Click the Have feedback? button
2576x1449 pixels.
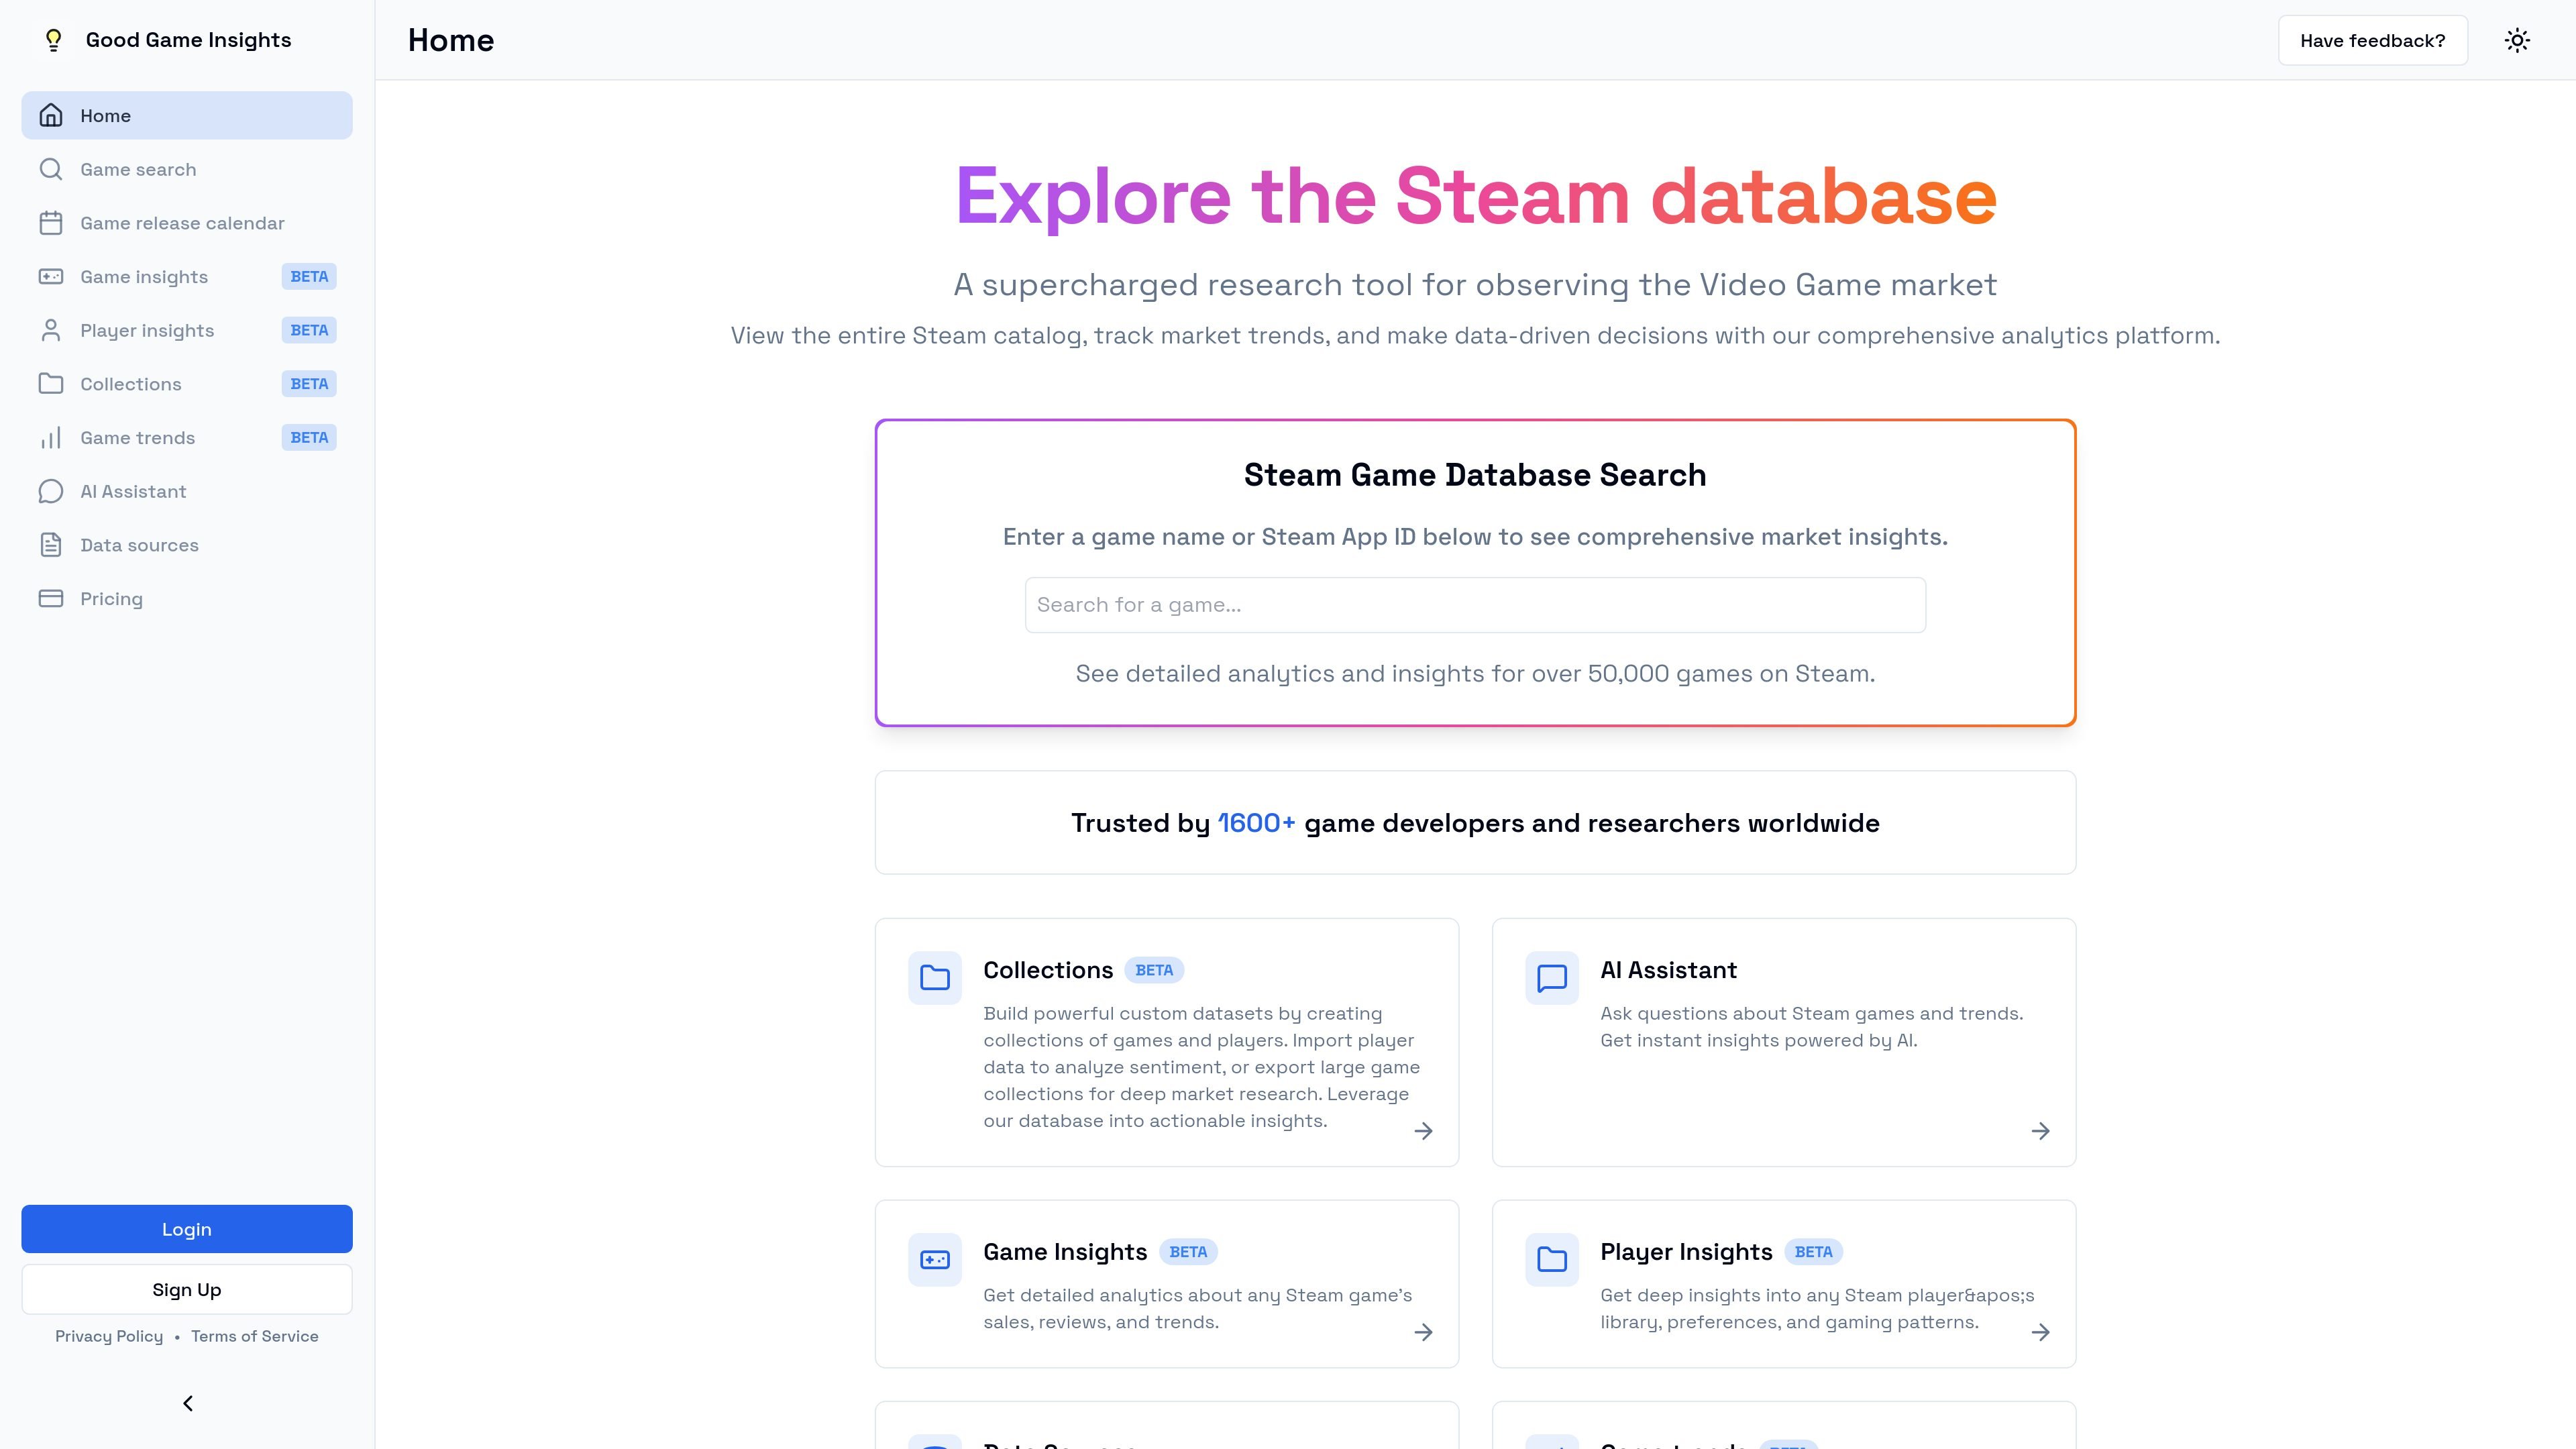pos(2373,40)
